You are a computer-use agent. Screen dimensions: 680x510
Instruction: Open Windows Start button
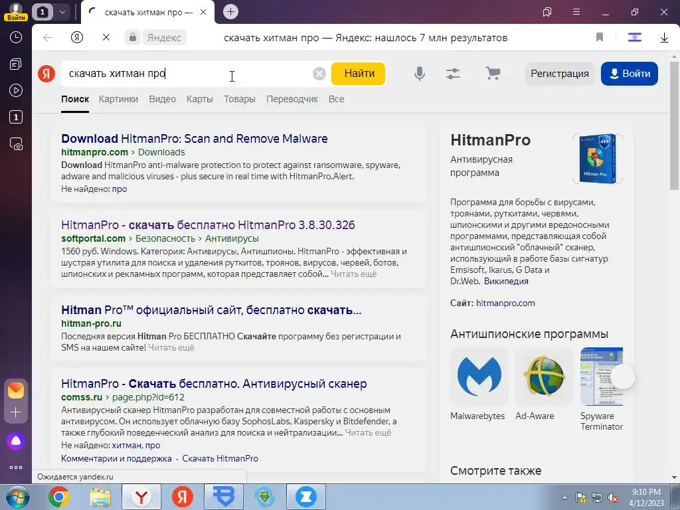[x=17, y=497]
